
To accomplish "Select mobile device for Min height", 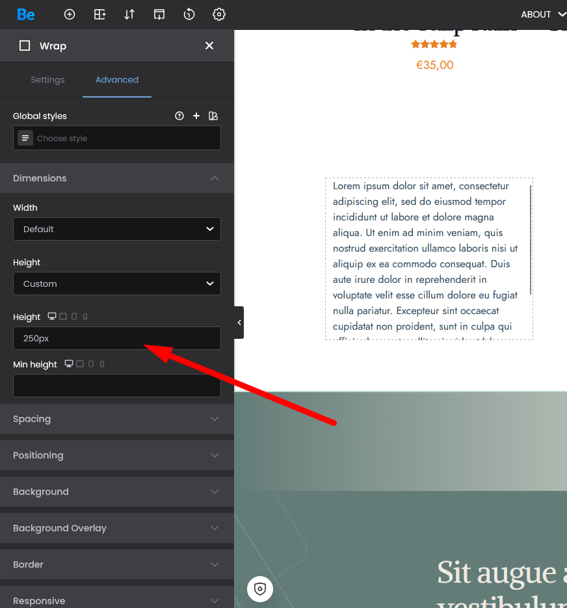I will point(102,364).
